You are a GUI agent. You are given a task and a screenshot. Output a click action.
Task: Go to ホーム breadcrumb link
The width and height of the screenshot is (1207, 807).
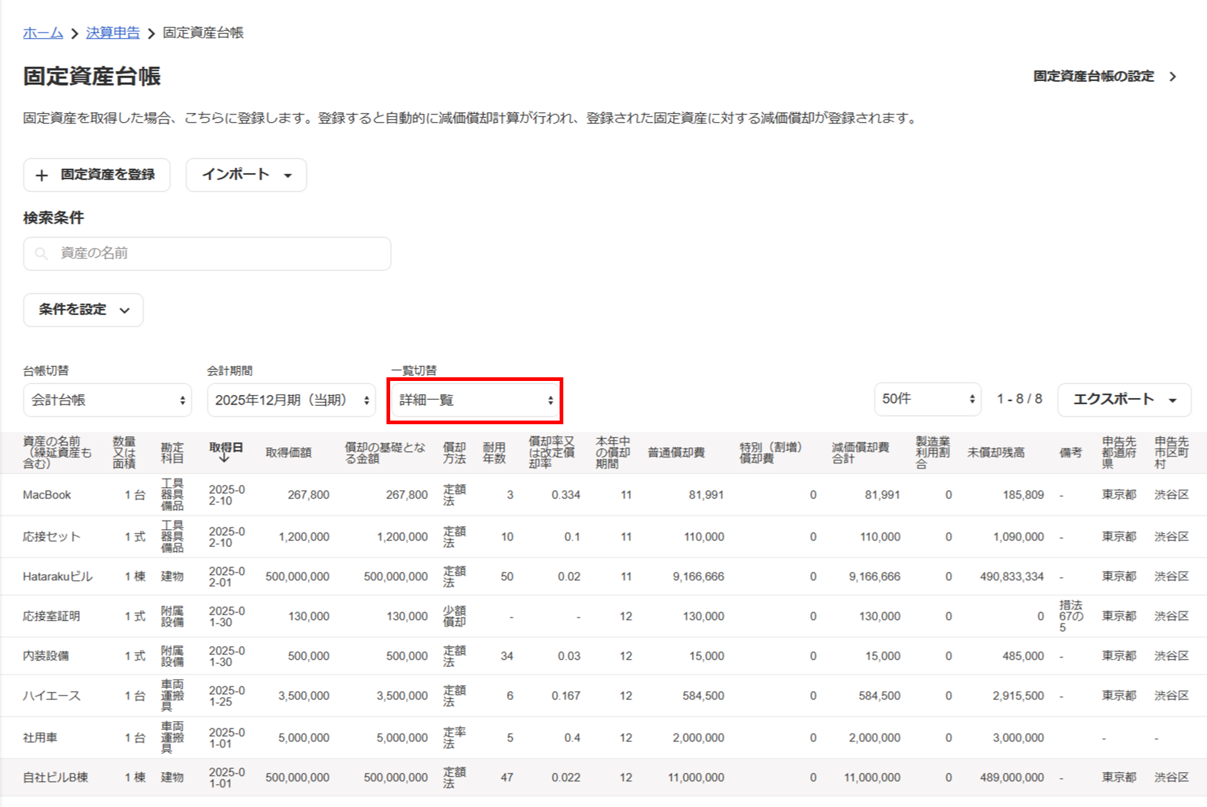(43, 33)
